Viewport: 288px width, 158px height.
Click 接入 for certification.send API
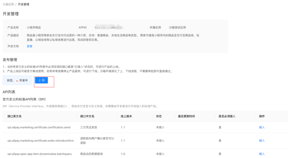click(262, 127)
